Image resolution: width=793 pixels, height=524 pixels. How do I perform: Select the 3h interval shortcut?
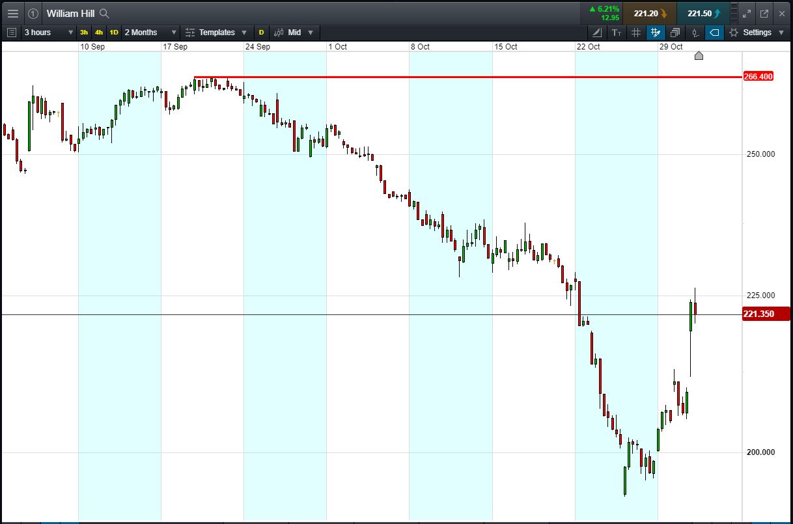coord(84,32)
